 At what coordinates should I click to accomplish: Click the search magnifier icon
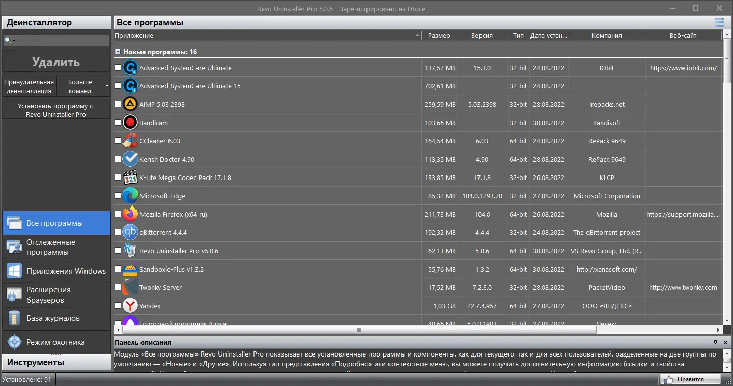(8, 40)
